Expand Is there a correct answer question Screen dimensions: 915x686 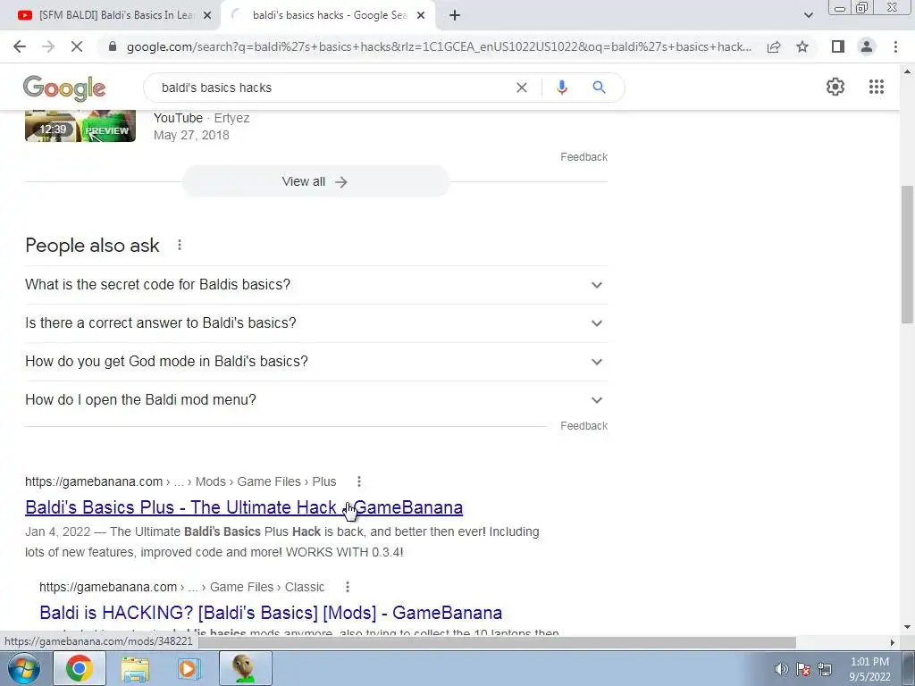(x=316, y=323)
